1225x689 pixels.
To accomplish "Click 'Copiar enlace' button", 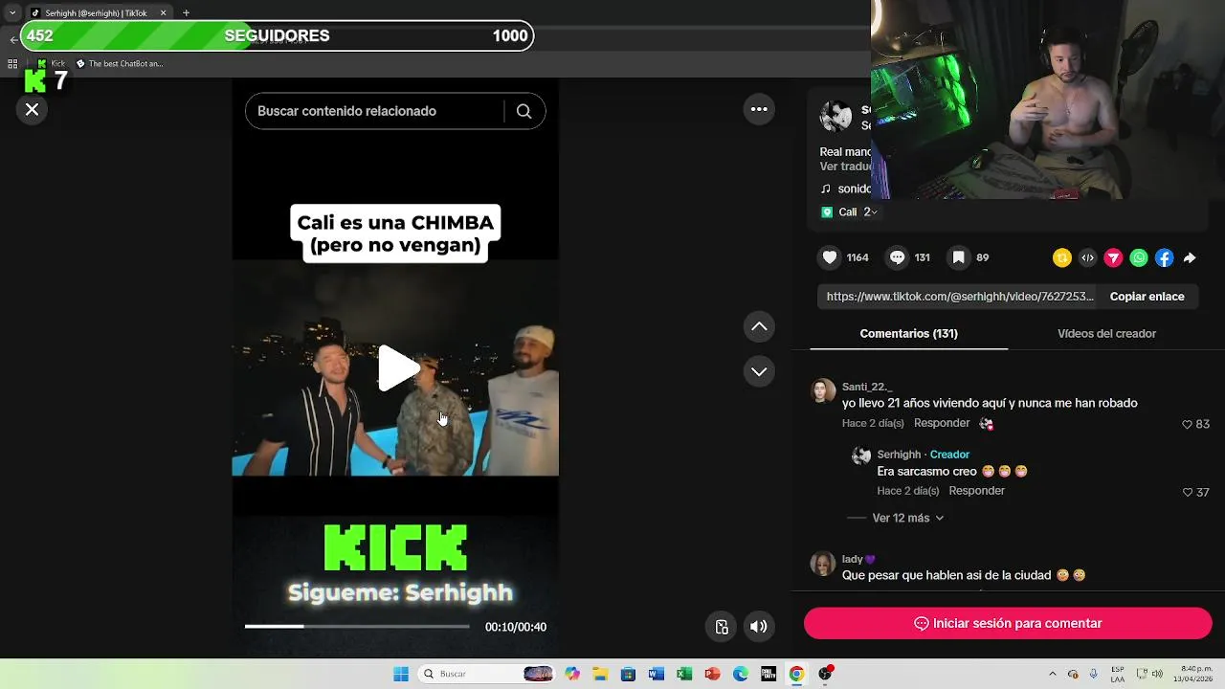I will click(x=1147, y=297).
